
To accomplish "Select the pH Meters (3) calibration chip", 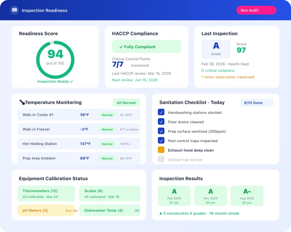I will [46, 210].
